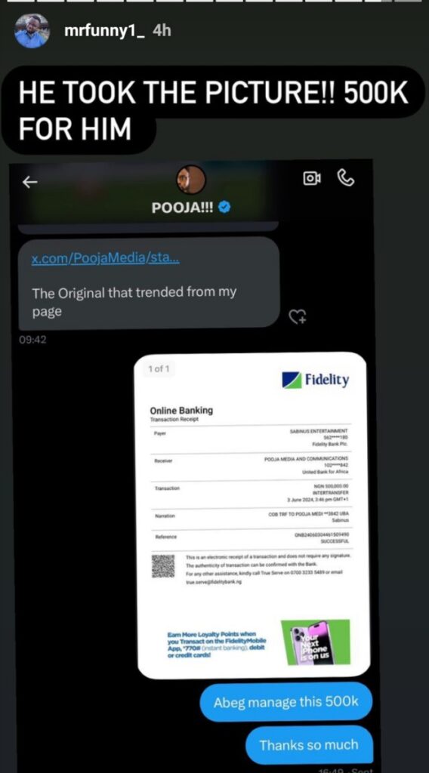Start a voice call with POOJA
The width and height of the screenshot is (429, 773).
[346, 178]
